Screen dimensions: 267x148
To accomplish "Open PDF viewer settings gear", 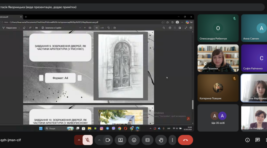I will coord(191,28).
